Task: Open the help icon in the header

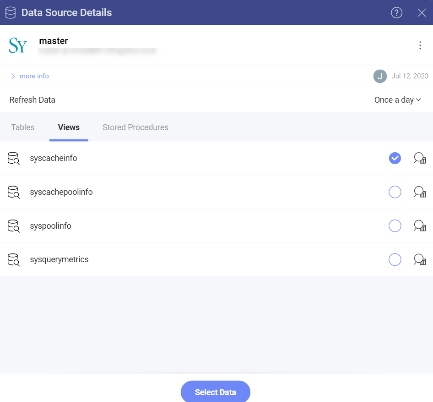Action: pyautogui.click(x=396, y=13)
